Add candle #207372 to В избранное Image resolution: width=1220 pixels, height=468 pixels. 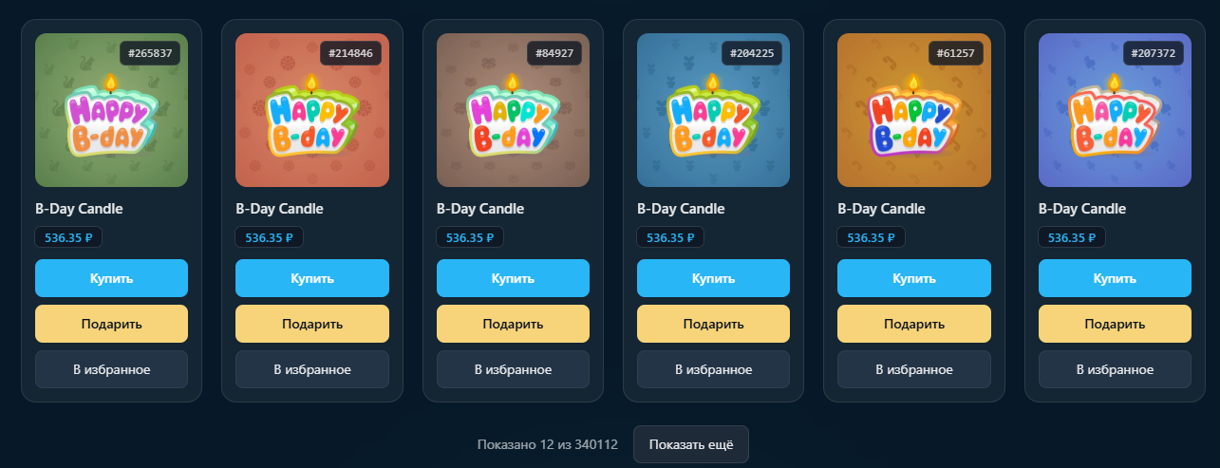coord(1115,369)
